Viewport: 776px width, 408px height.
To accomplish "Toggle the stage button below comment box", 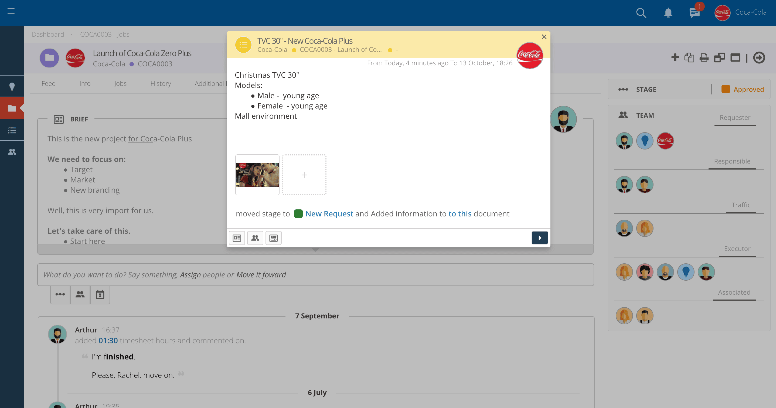I will [x=60, y=294].
